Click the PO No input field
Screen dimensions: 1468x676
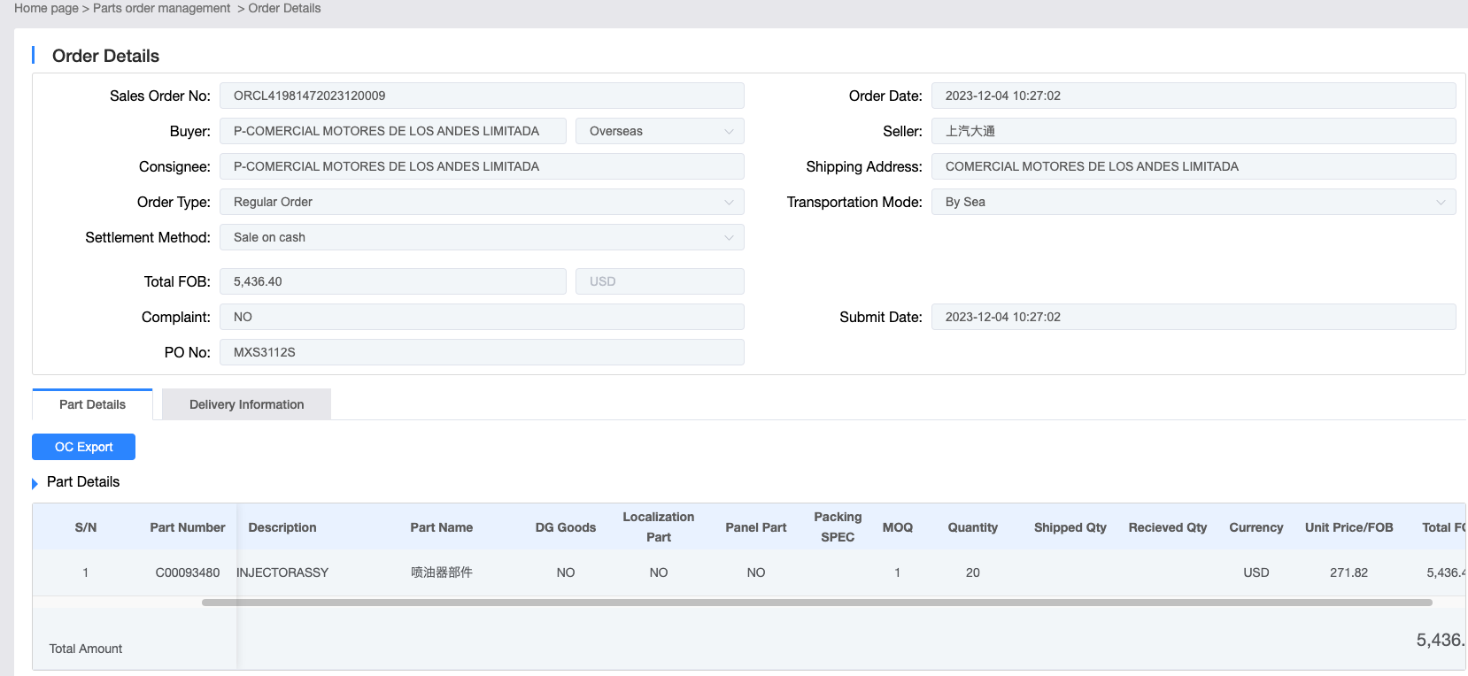[x=481, y=352]
